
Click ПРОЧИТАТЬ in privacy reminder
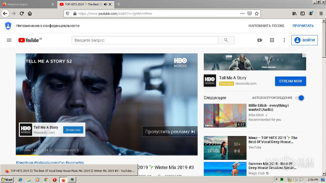tap(303, 26)
